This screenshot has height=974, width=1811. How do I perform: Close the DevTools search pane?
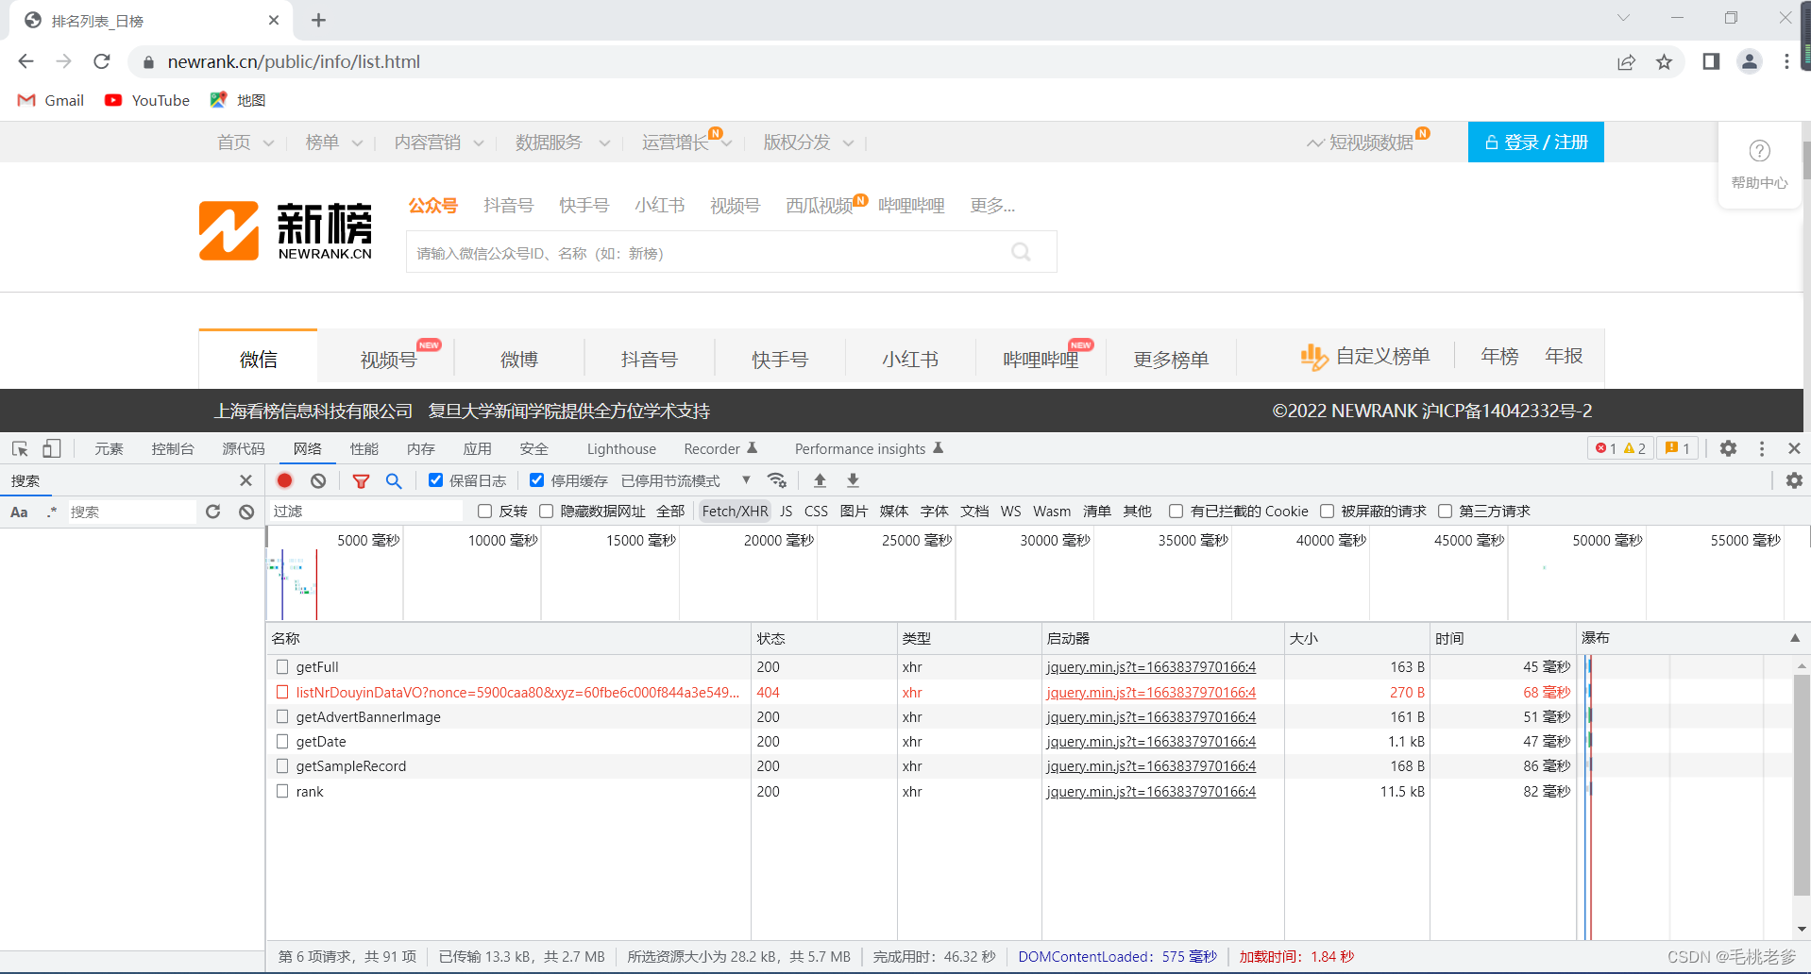click(246, 480)
